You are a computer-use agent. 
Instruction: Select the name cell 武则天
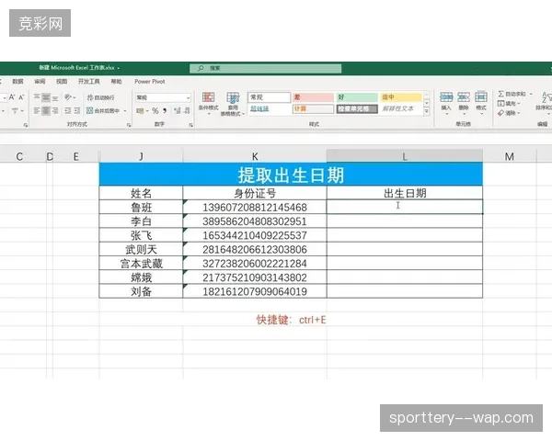[x=141, y=249]
